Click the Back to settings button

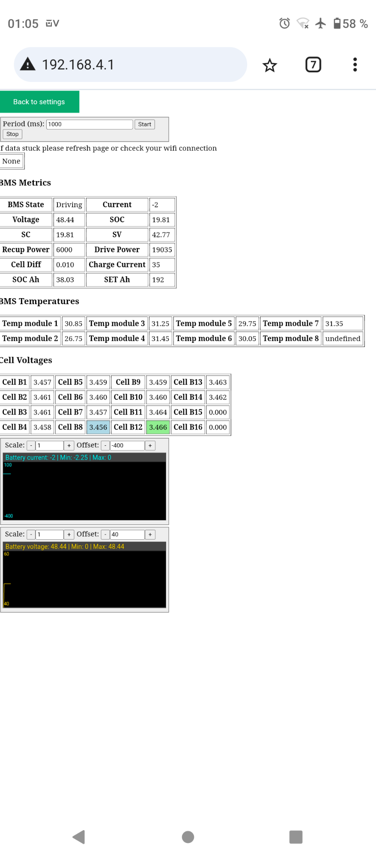tap(39, 102)
